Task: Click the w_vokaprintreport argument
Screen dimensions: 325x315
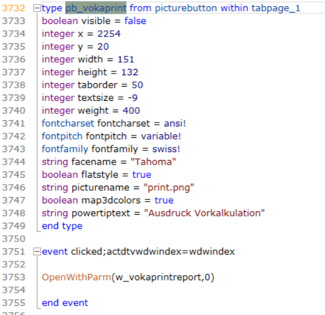Action: click(x=159, y=277)
